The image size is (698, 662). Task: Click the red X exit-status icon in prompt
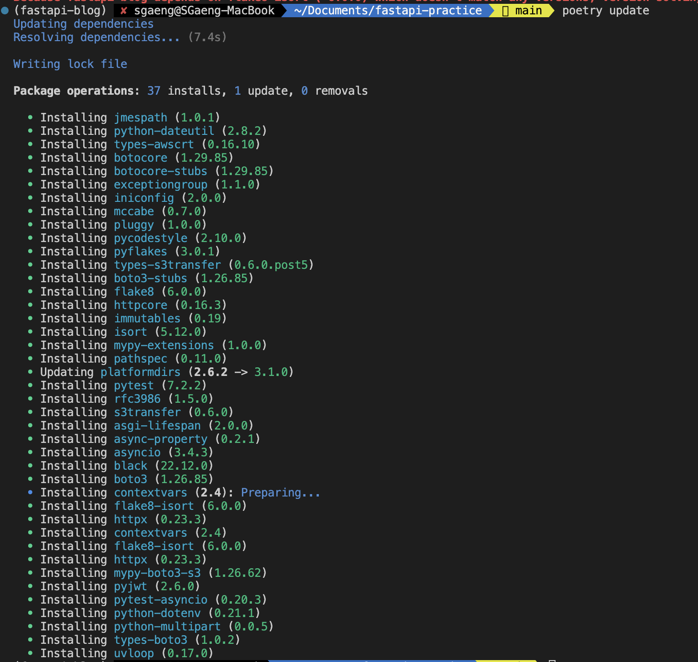123,11
